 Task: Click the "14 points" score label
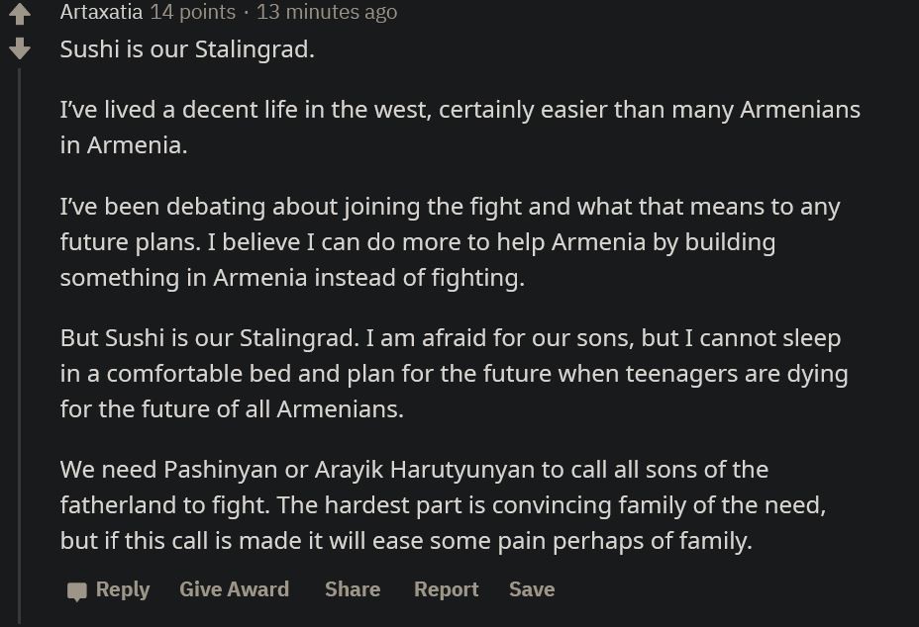pyautogui.click(x=192, y=13)
